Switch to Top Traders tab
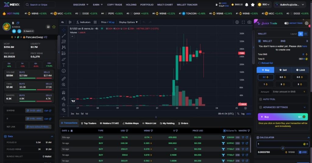Viewport: 312px width, 163px height. pos(89,123)
